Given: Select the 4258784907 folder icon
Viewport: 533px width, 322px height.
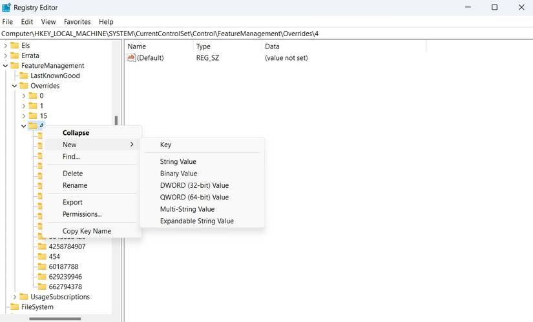Looking at the screenshot, I should (42, 247).
